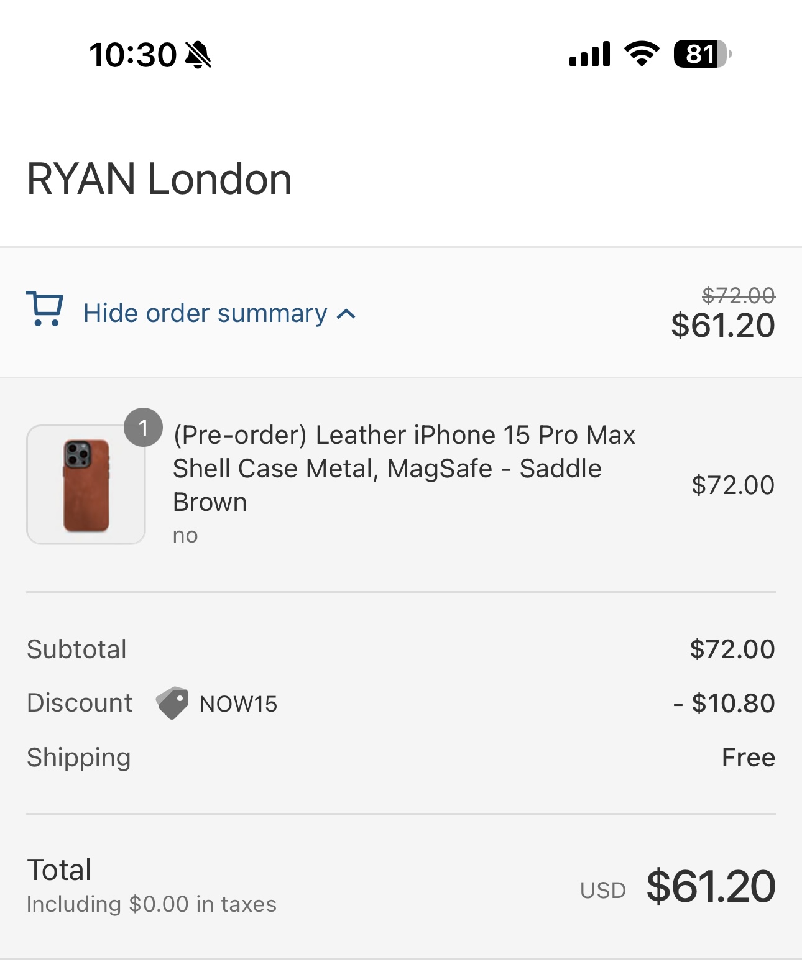802x972 pixels.
Task: Tap the discount tag icon
Action: (172, 703)
